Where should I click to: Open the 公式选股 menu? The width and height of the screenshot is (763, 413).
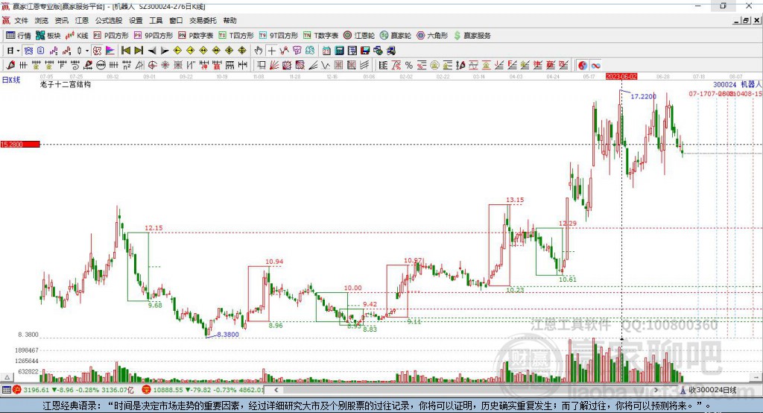point(109,20)
